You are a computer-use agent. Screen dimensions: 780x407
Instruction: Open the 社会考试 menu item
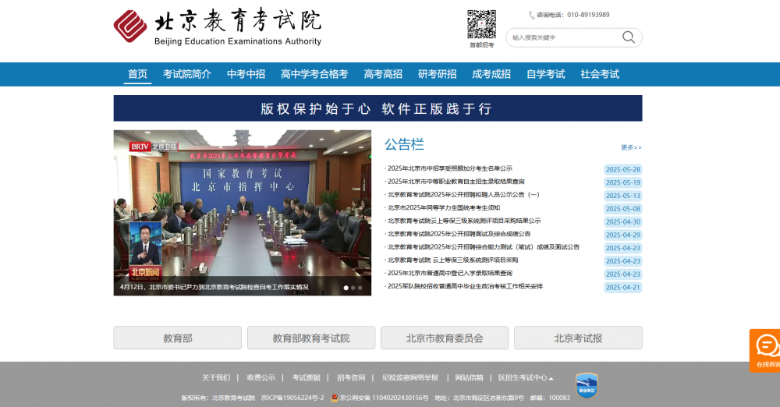point(600,74)
